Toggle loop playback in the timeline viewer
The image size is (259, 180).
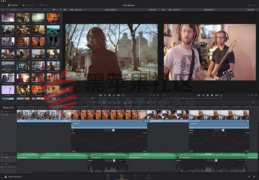pos(222,95)
